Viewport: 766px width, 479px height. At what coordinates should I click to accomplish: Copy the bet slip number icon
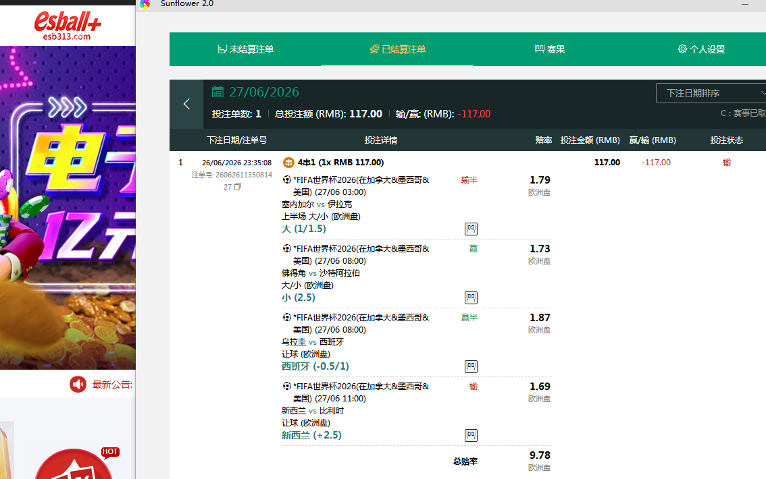(237, 187)
